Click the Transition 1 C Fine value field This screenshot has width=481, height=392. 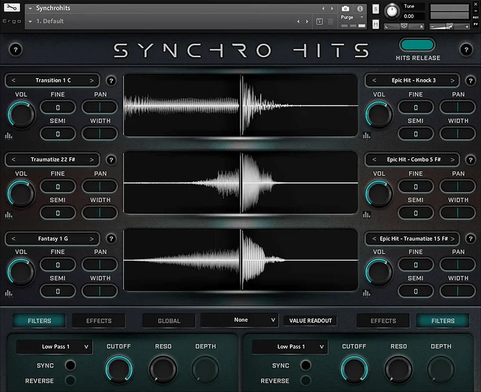pyautogui.click(x=58, y=107)
